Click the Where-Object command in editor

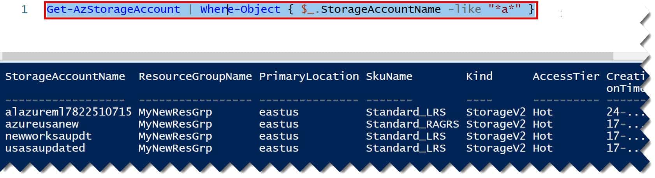[x=240, y=9]
